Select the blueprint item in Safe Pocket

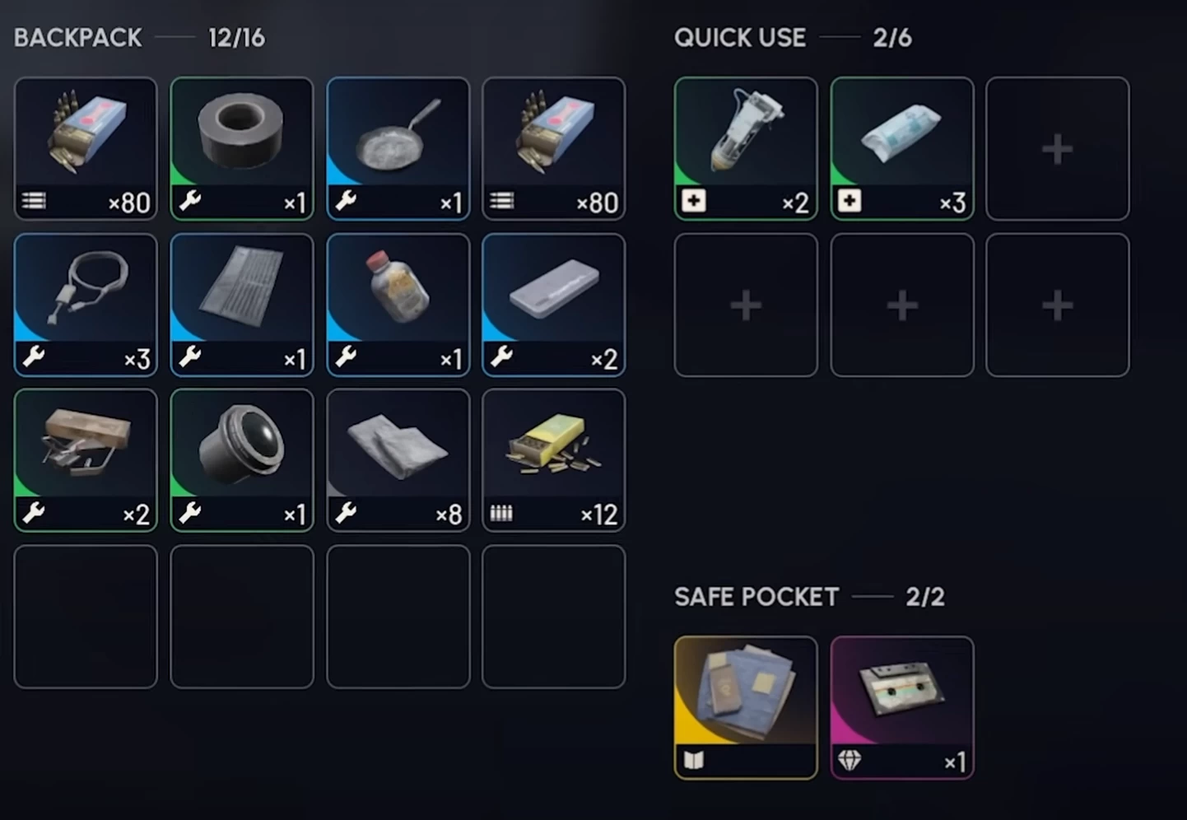click(x=746, y=707)
